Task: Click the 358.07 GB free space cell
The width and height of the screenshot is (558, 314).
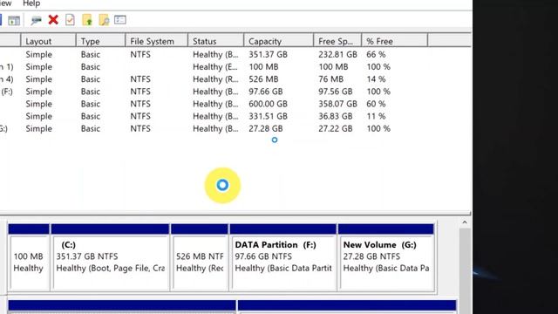Action: click(337, 104)
